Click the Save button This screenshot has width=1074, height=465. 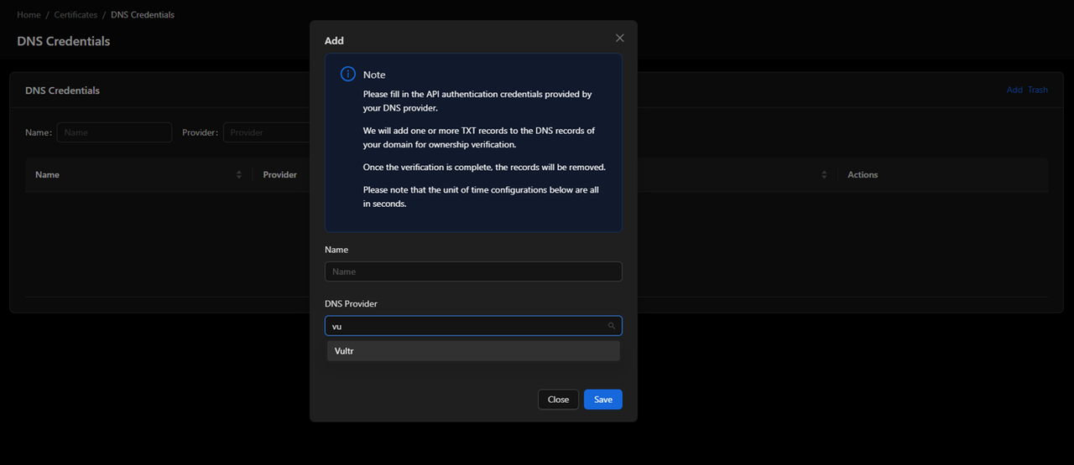click(603, 400)
